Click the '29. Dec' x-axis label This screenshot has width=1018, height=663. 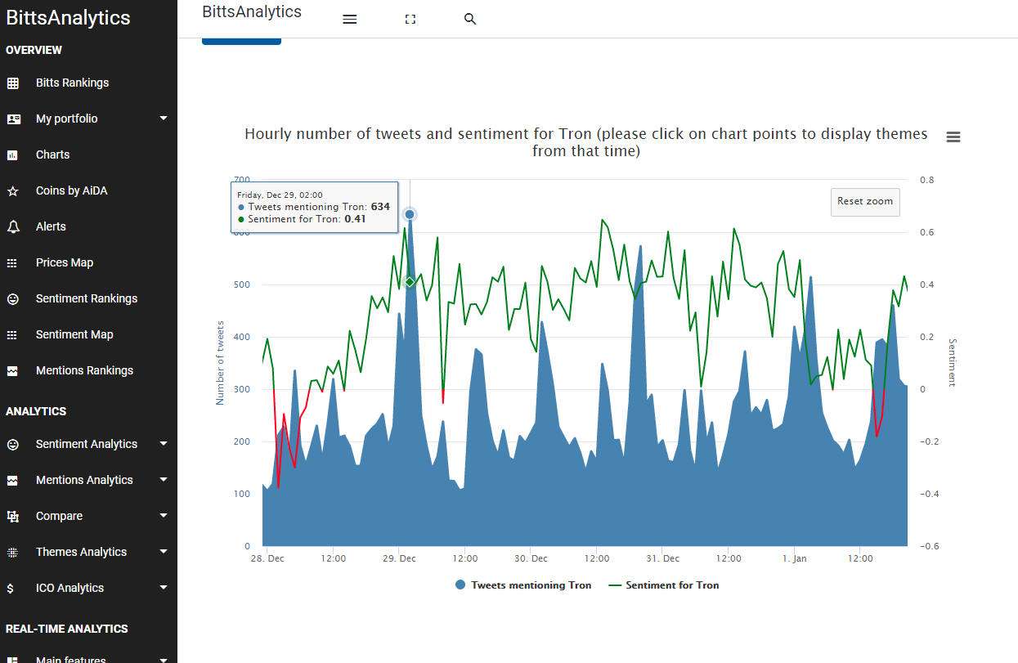coord(400,559)
